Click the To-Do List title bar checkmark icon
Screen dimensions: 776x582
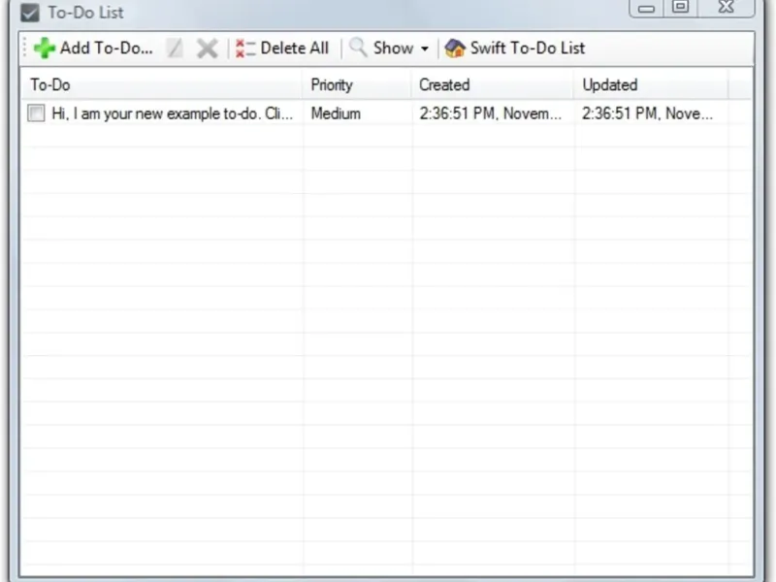click(x=30, y=13)
